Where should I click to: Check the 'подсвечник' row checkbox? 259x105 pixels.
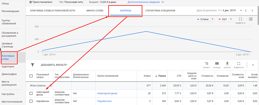[31, 101]
